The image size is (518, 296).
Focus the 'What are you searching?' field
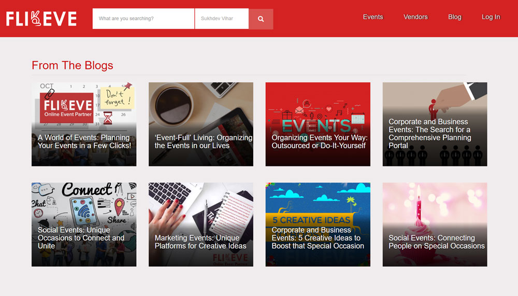(143, 19)
